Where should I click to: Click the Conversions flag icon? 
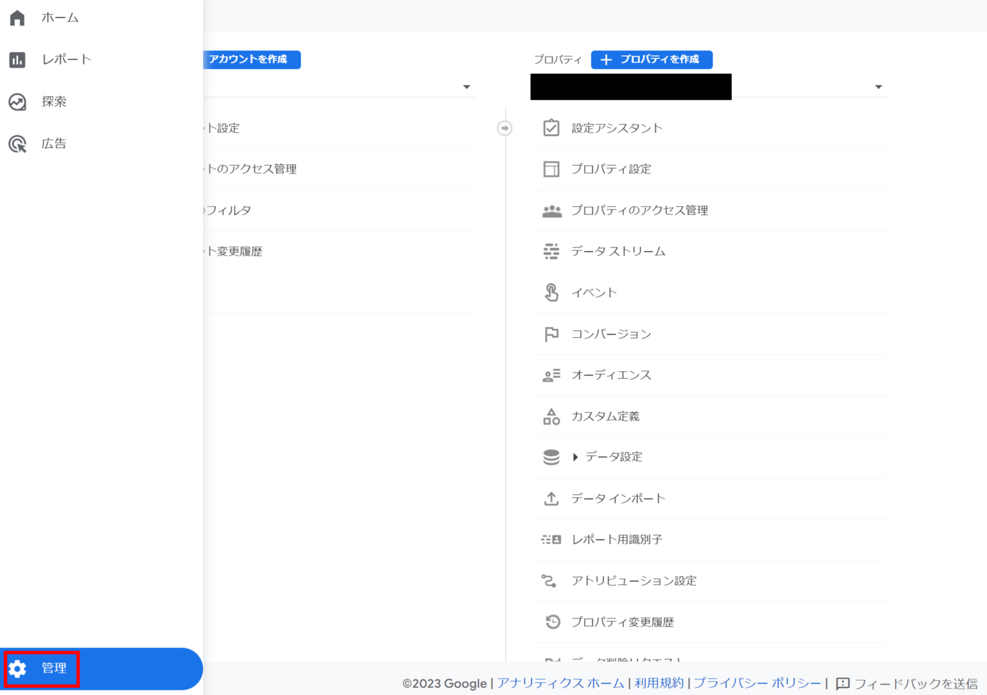coord(551,334)
